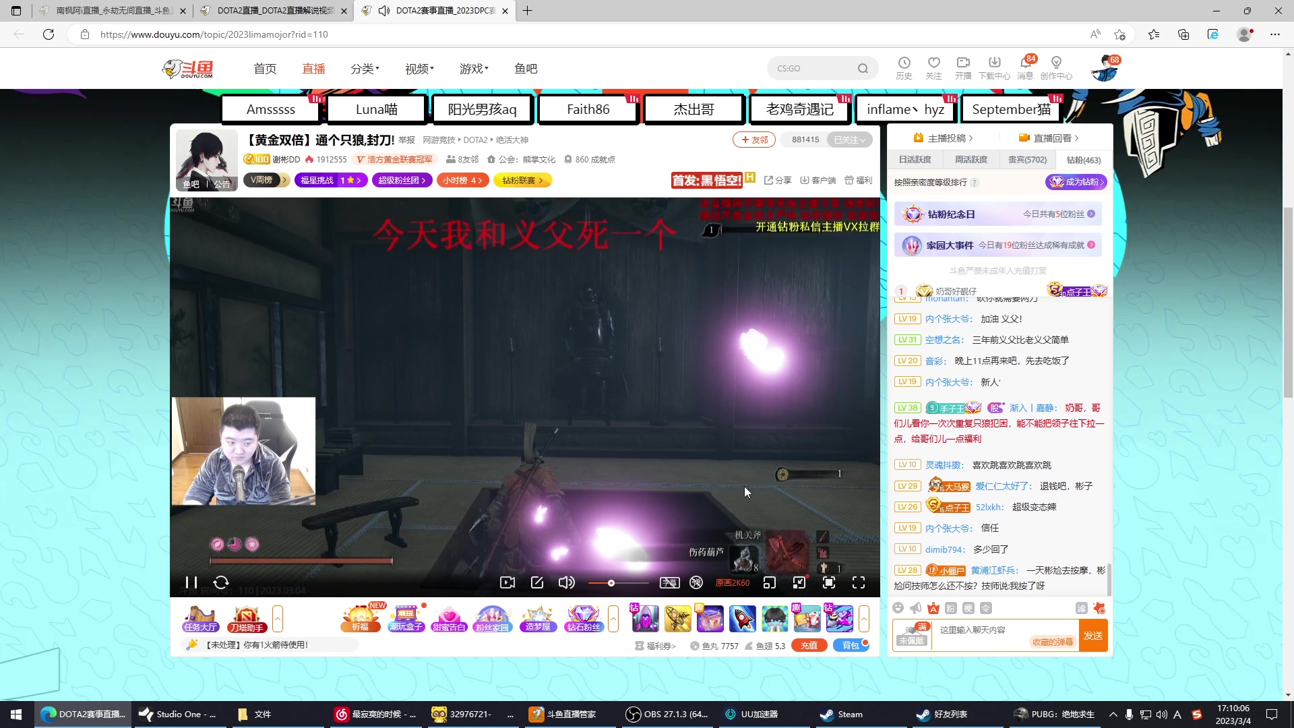Open 甜蜜告白 sweet confession activity
This screenshot has height=728, width=1294.
point(449,619)
